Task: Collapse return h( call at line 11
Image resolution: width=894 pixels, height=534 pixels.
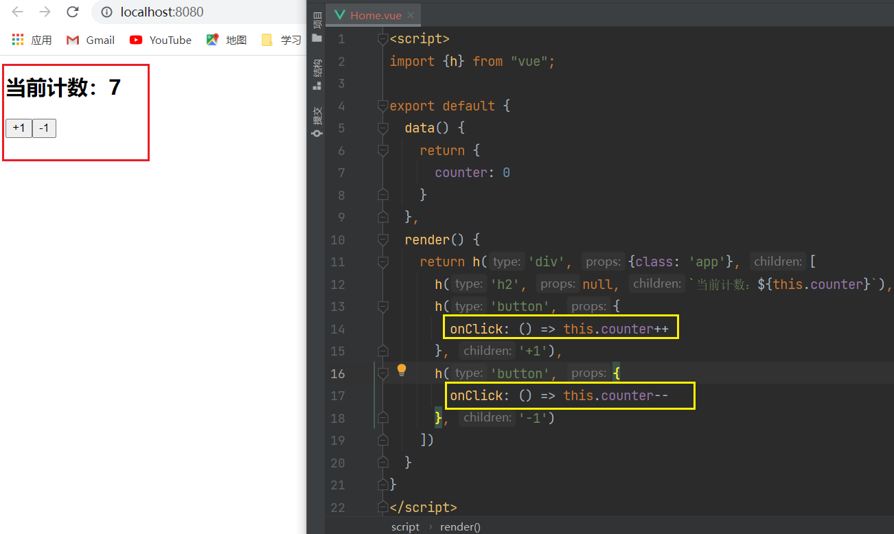Action: (383, 262)
